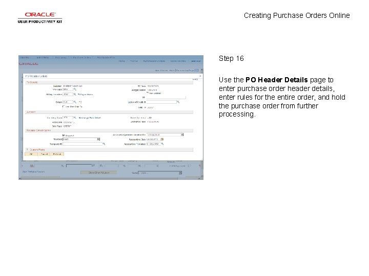Click the horizontal scrollbar left arrow at bottom

[x=20, y=178]
